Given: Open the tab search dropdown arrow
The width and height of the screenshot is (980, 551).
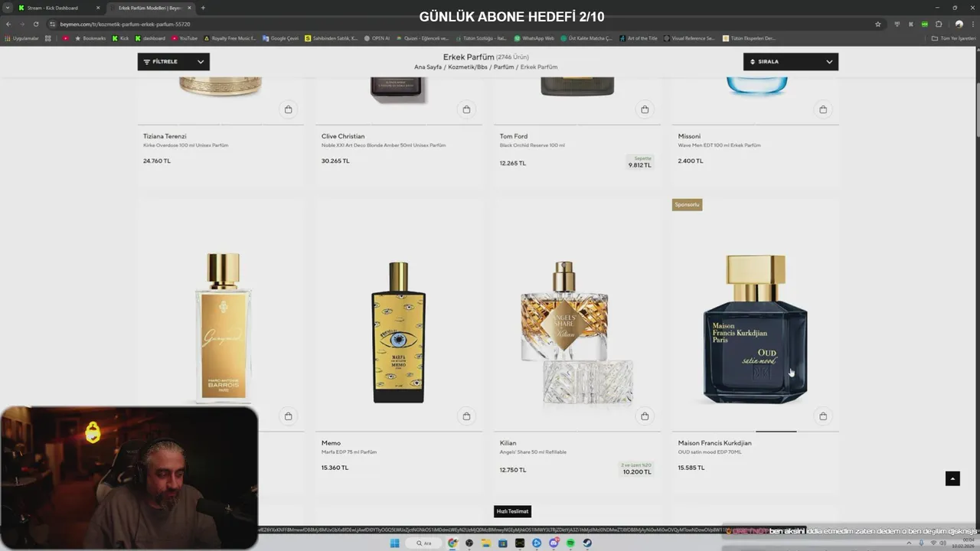Looking at the screenshot, I should point(7,8).
